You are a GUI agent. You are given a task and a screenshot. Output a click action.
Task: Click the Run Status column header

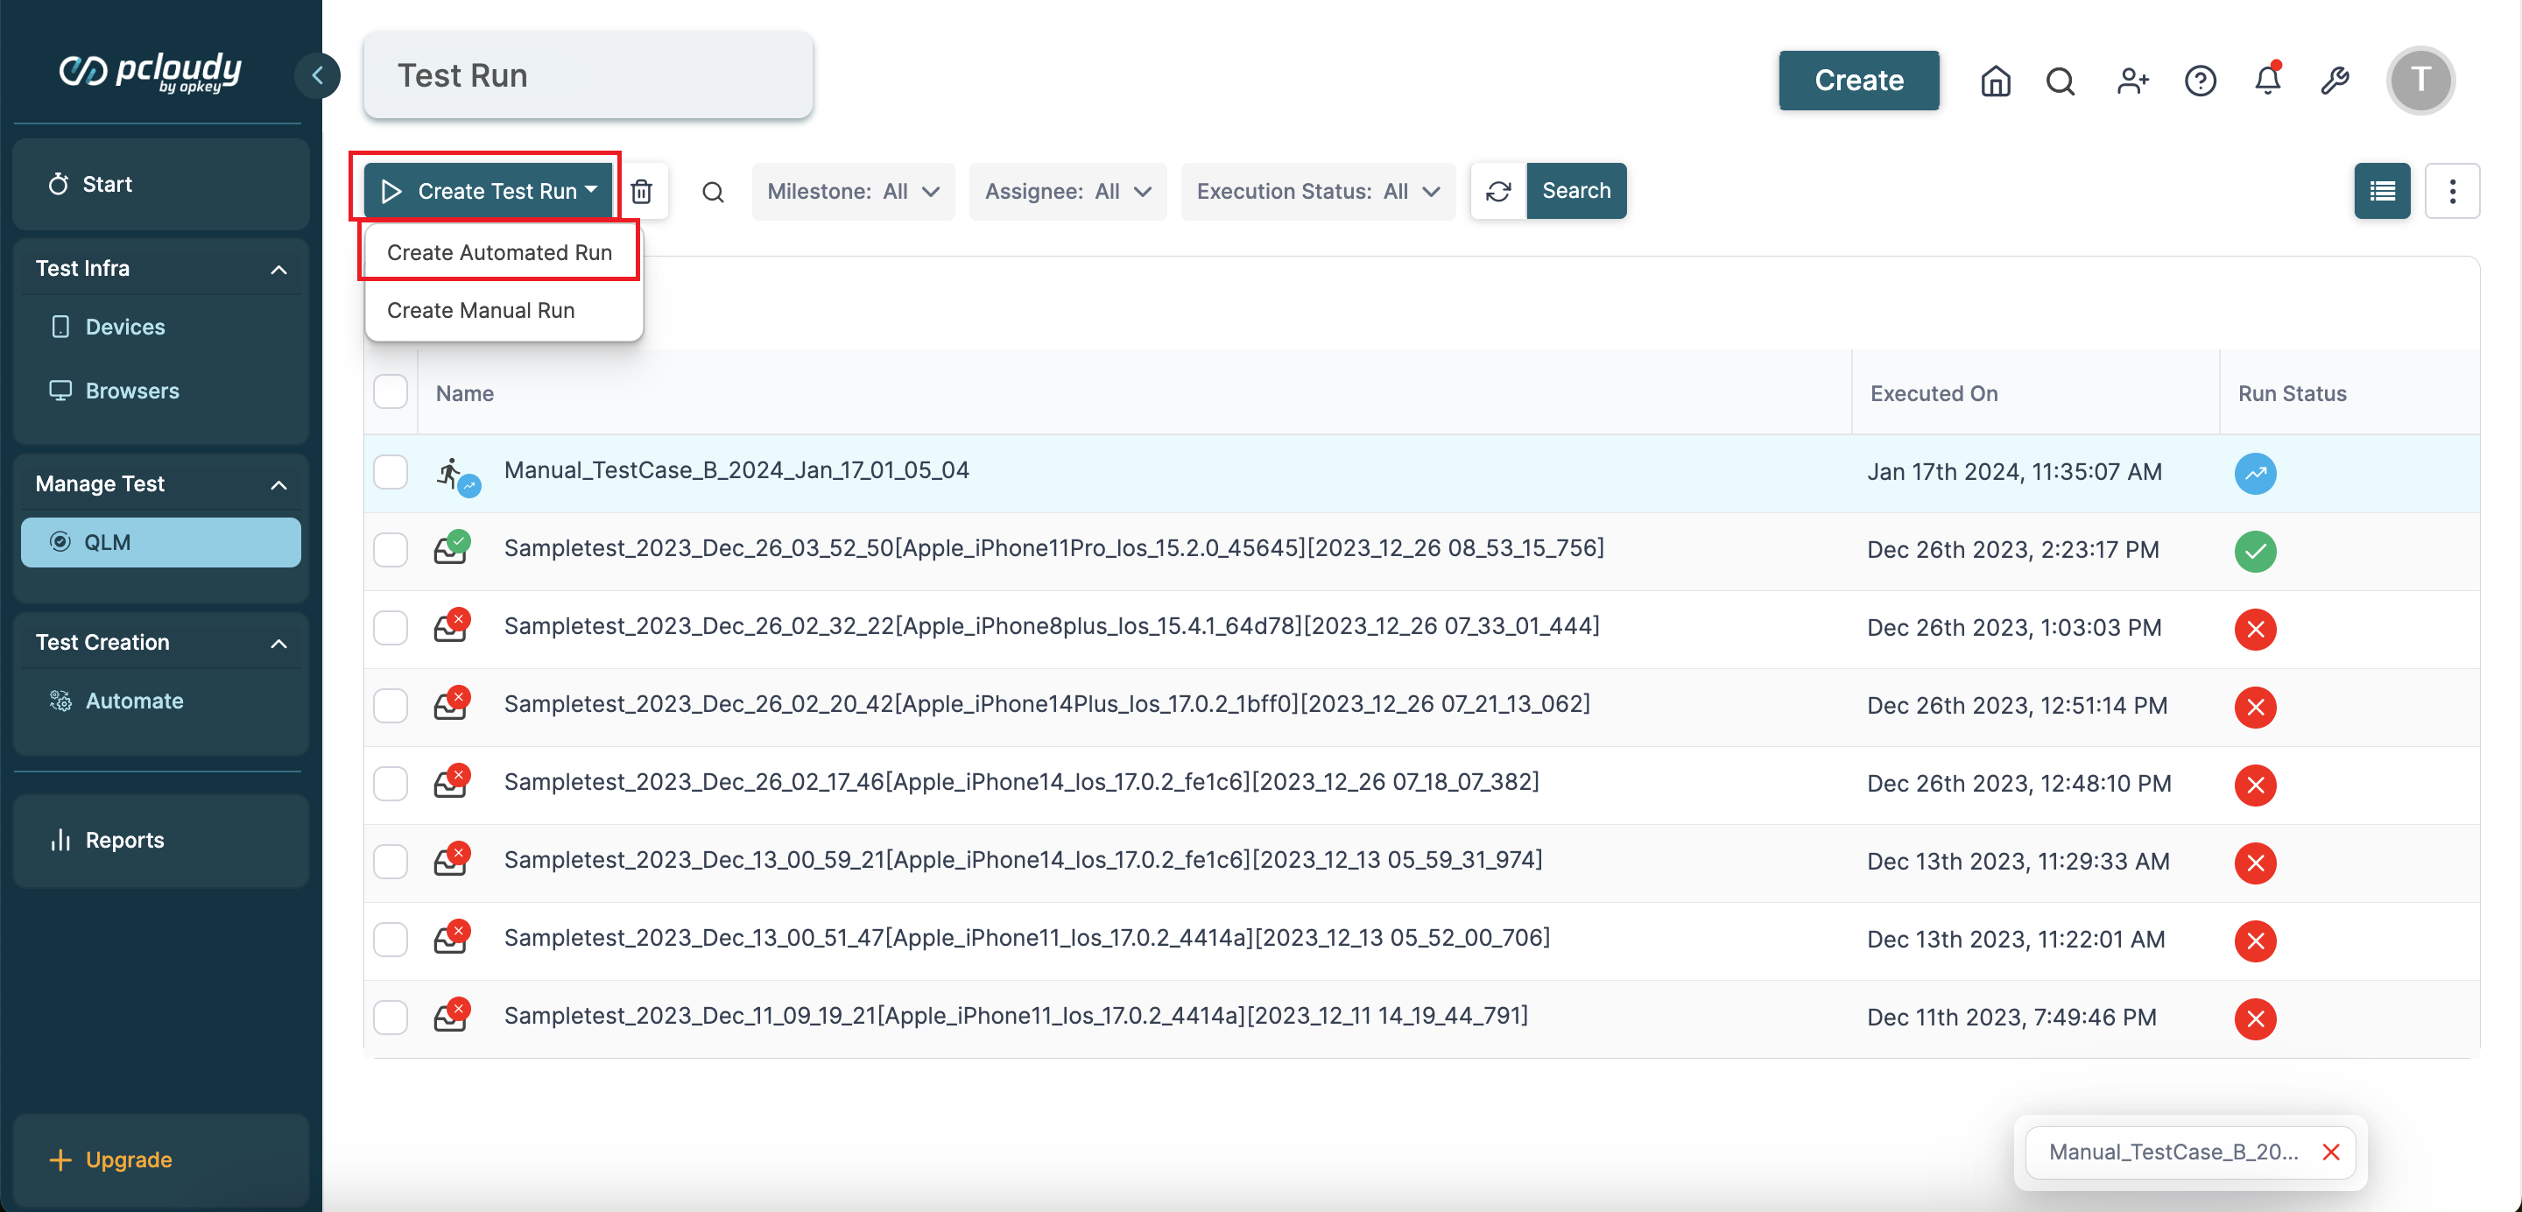(x=2292, y=393)
